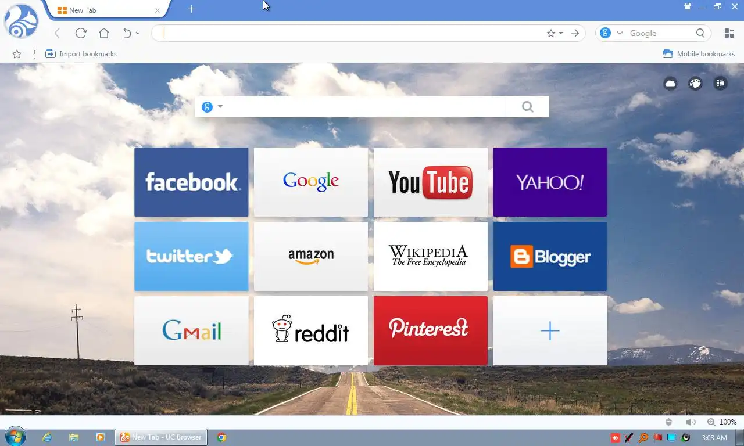Open the Windows Start button
This screenshot has height=446, width=744.
(x=15, y=437)
